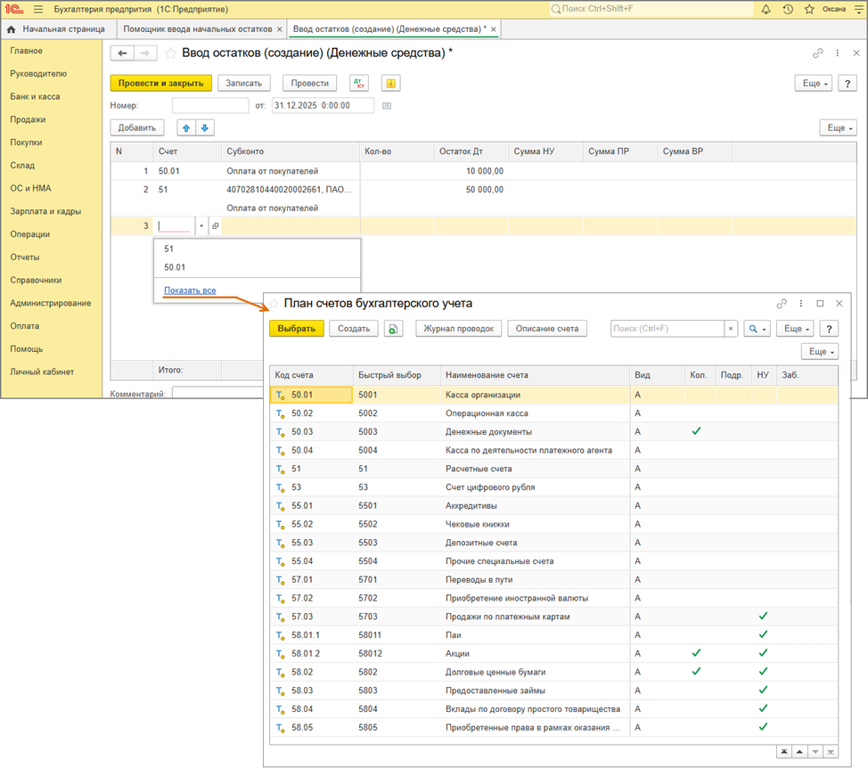Move row down with blue arrow
Image resolution: width=868 pixels, height=768 pixels.
(207, 128)
